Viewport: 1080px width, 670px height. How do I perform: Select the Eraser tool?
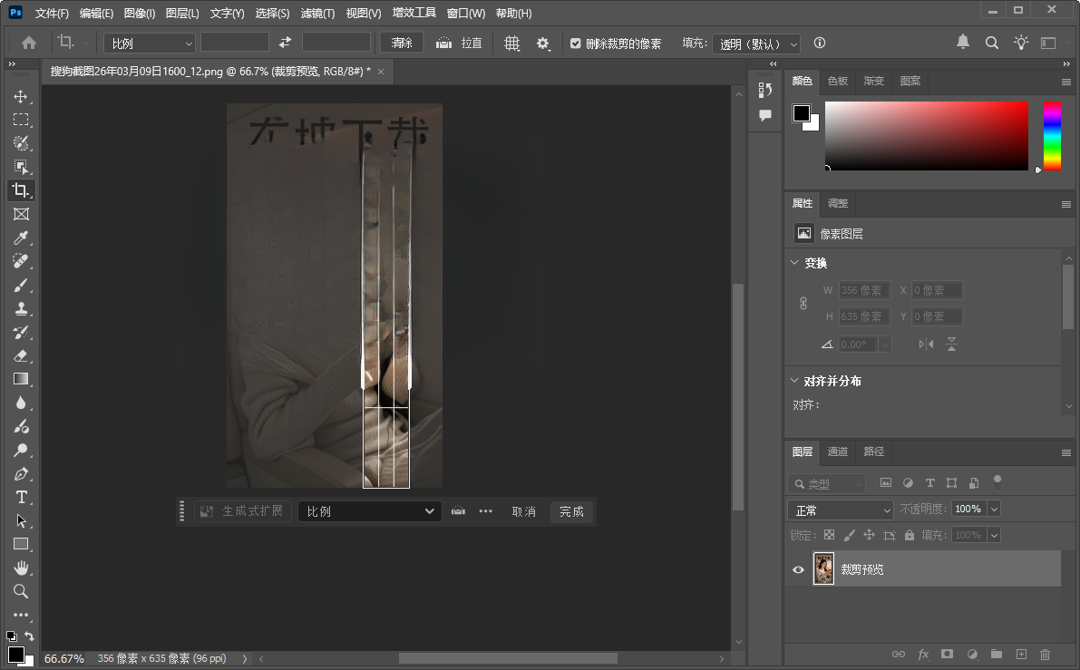21,355
